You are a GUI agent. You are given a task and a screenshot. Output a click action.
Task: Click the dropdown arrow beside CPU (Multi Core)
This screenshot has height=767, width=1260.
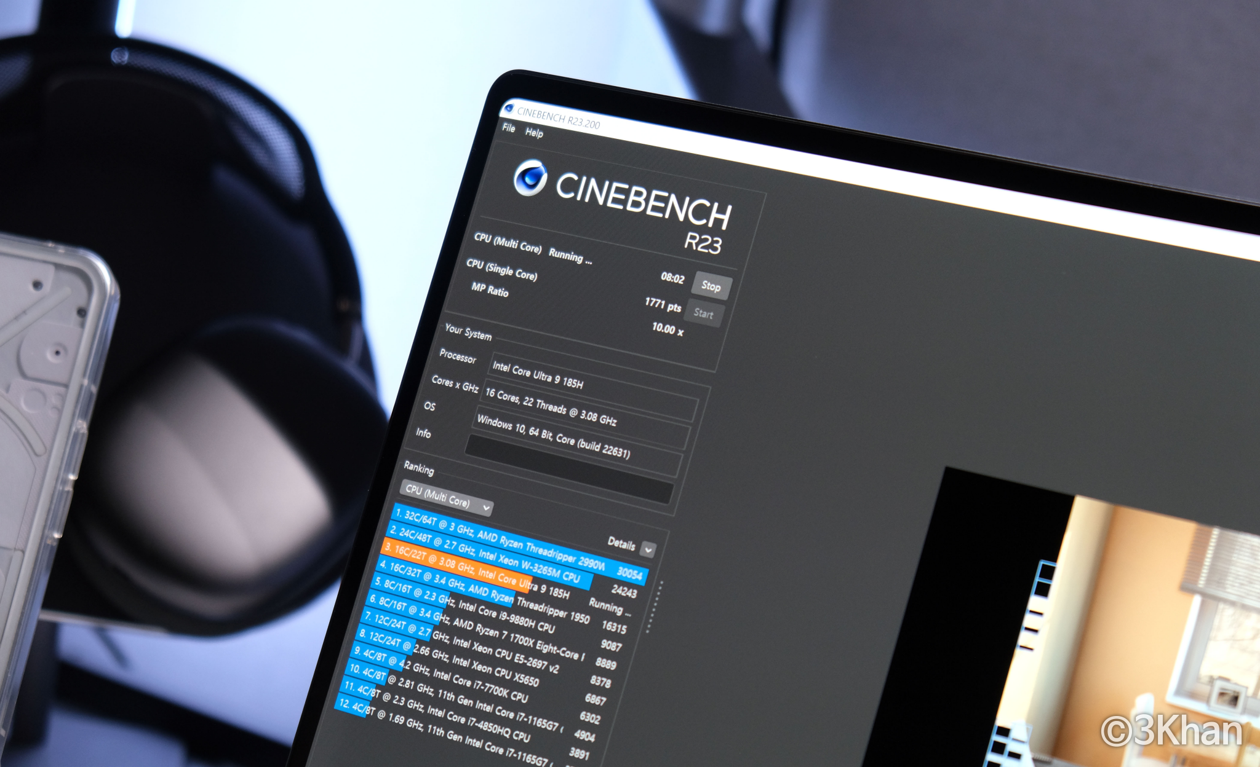click(486, 508)
